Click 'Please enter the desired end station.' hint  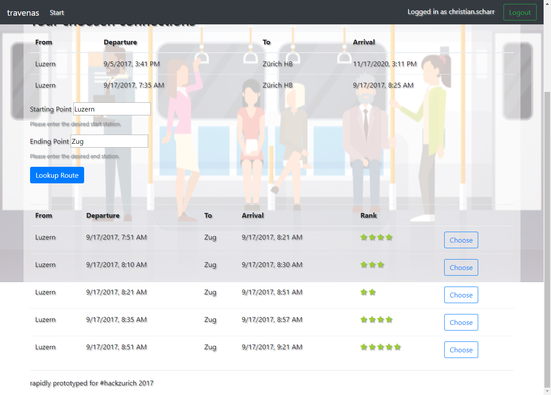click(75, 156)
